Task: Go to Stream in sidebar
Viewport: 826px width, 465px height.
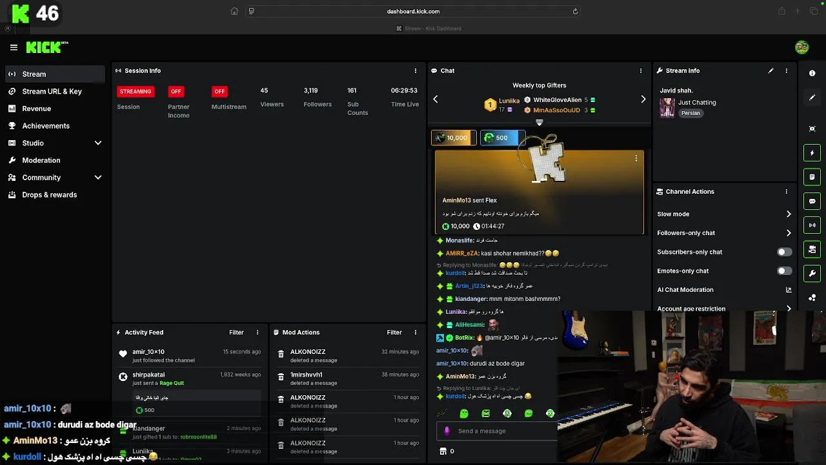Action: 55,74
